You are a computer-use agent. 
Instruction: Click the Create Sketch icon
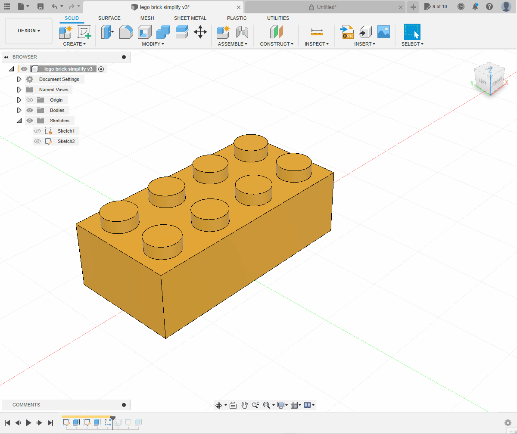[84, 32]
